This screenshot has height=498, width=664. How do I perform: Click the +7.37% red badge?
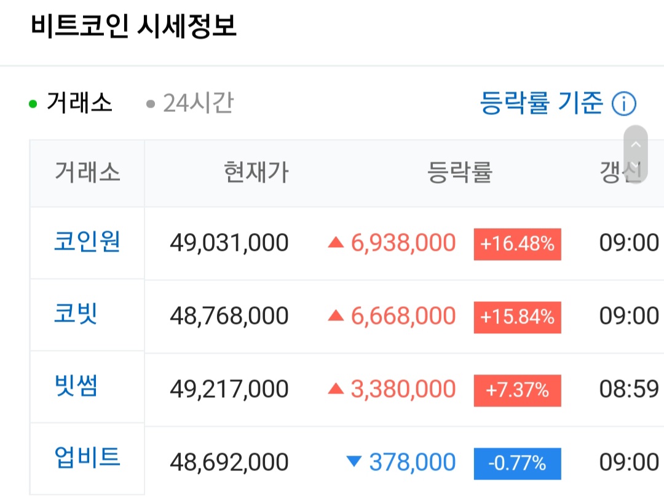tap(517, 390)
